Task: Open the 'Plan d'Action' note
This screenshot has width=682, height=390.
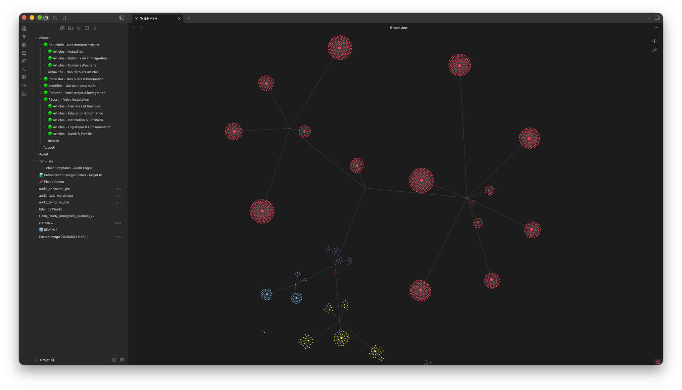Action: click(x=51, y=182)
